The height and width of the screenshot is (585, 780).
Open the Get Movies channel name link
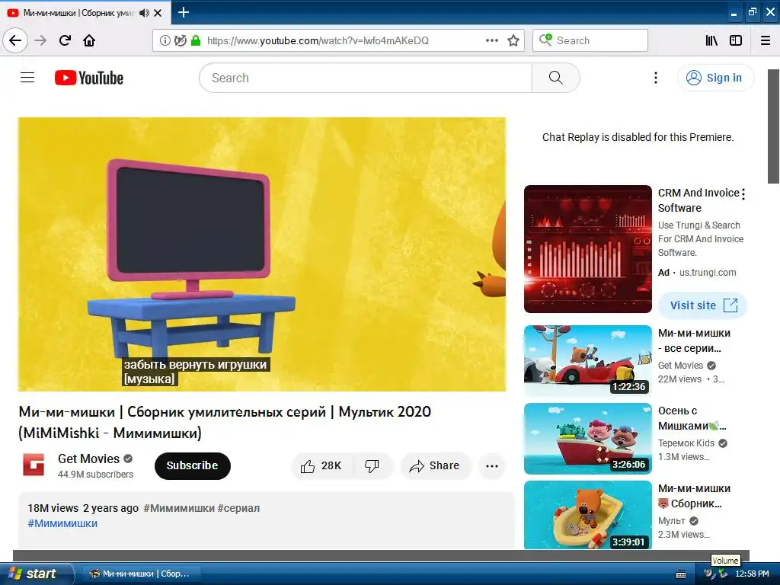click(88, 459)
